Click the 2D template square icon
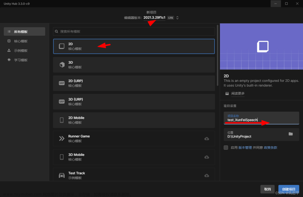Image resolution: width=303 pixels, height=197 pixels. 62,46
